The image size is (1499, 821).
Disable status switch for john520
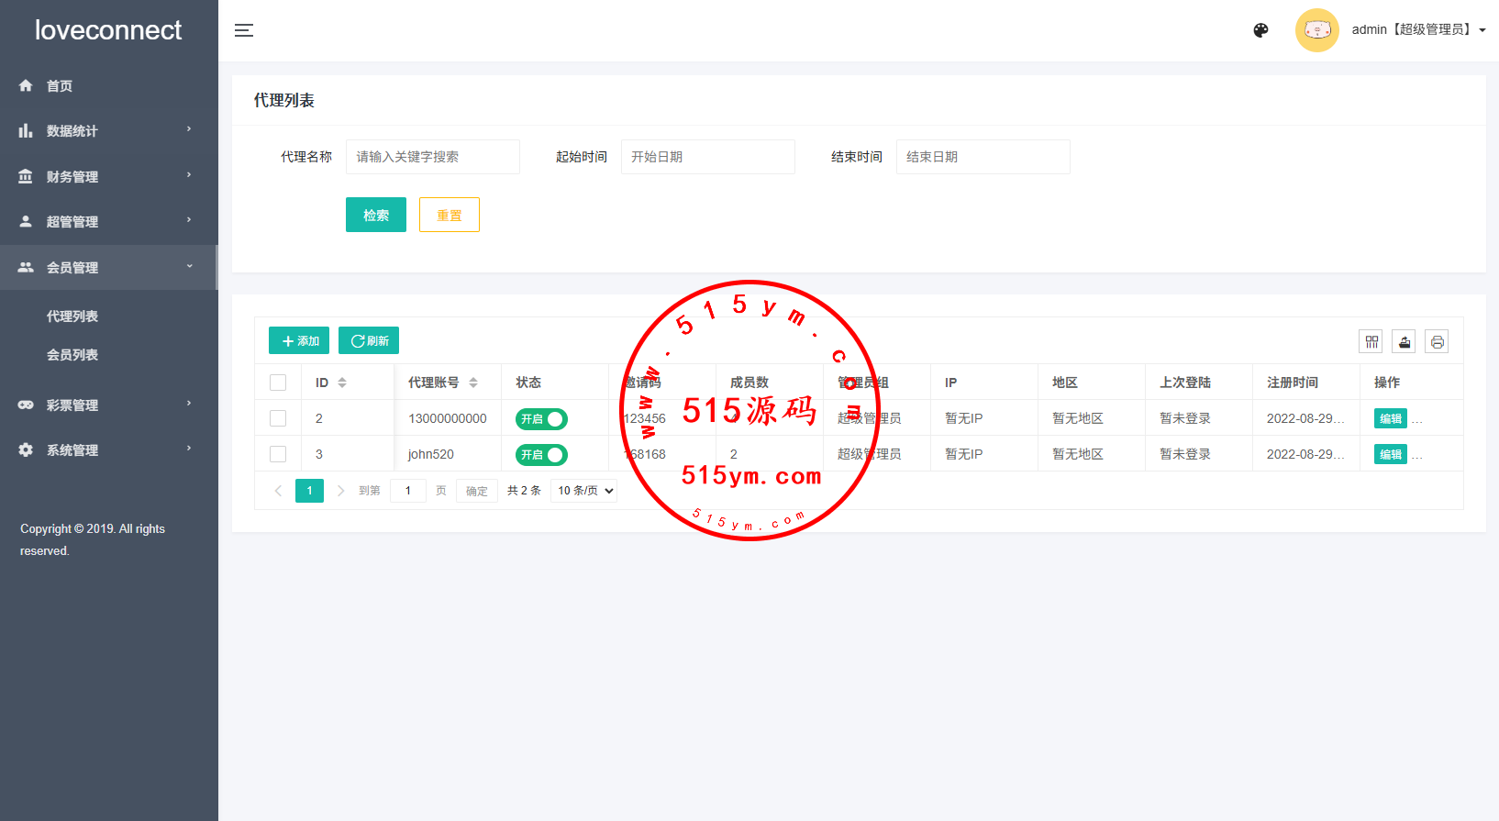click(x=541, y=455)
